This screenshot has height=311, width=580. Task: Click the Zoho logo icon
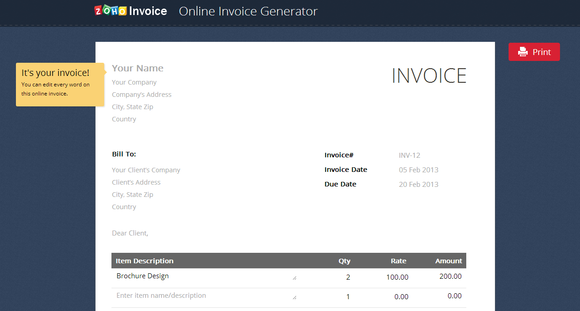[x=110, y=11]
